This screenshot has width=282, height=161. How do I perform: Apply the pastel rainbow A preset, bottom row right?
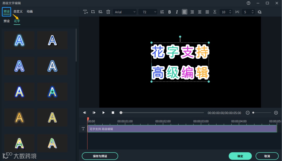coord(52,143)
